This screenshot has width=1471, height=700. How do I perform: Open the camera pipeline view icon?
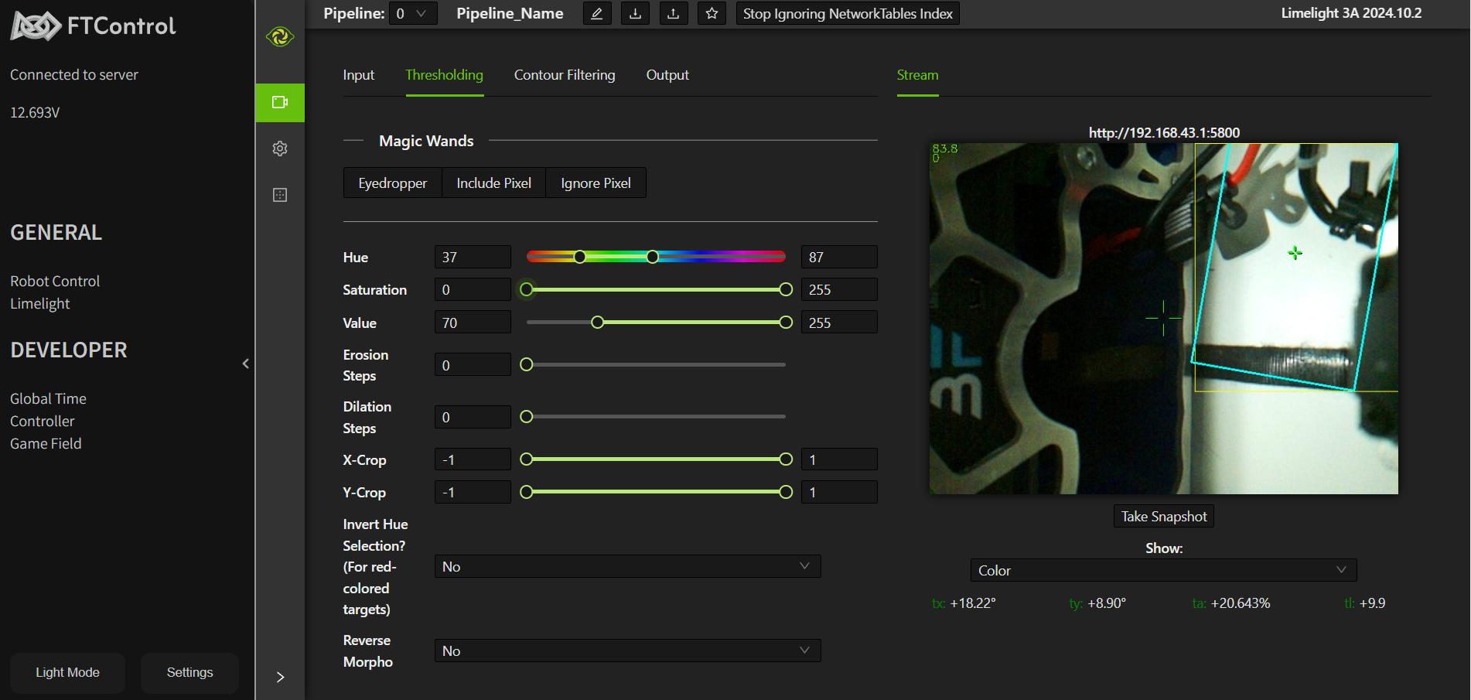coord(280,102)
